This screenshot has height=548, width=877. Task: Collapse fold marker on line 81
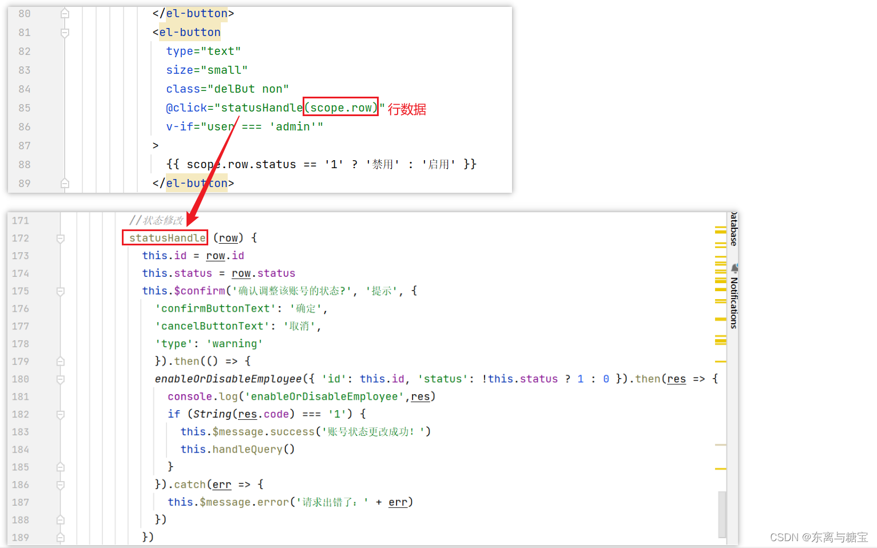click(x=65, y=33)
